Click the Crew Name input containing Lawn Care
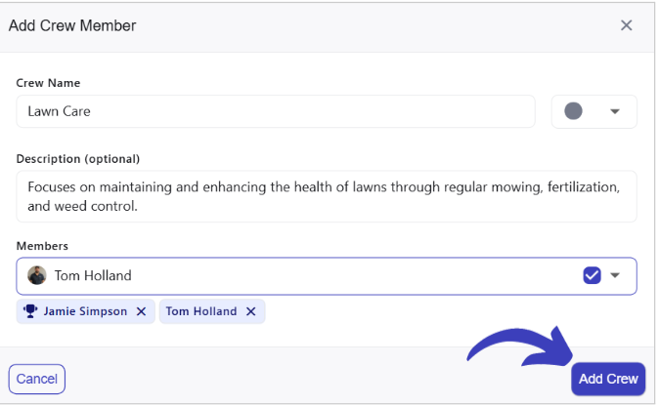The height and width of the screenshot is (406, 659). click(276, 111)
